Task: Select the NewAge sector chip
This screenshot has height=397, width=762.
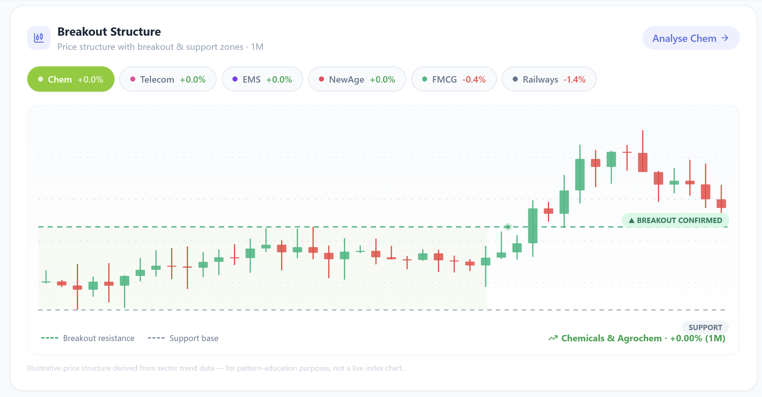Action: [357, 79]
